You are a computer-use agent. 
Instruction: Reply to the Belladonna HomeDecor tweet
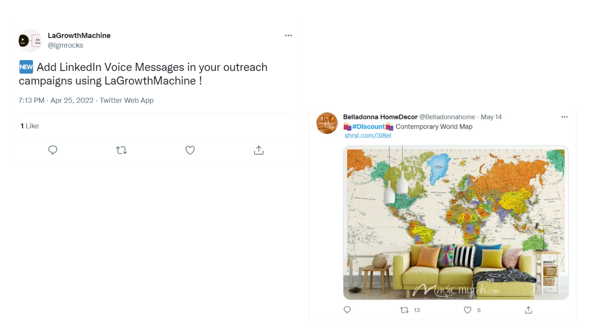pos(347,310)
